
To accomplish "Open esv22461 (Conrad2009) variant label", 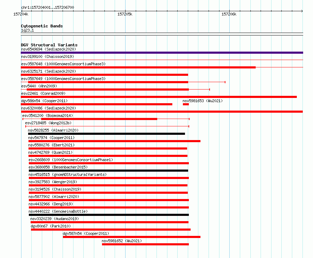I will pos(43,93).
